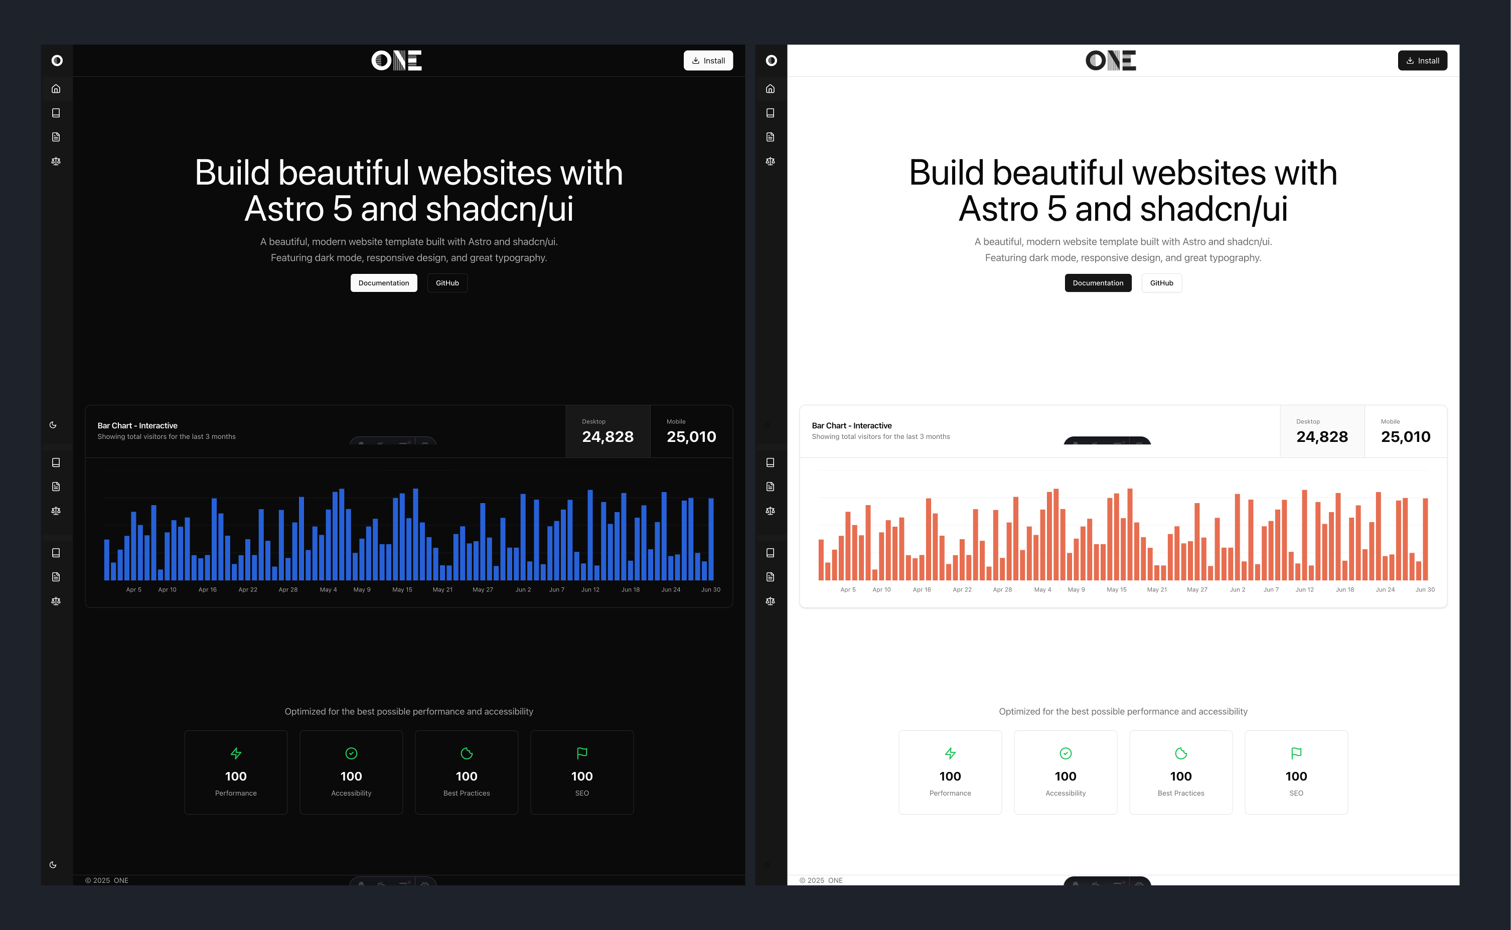
Task: Click 'Showing total visitors' subtitle in light chart
Action: coord(880,437)
